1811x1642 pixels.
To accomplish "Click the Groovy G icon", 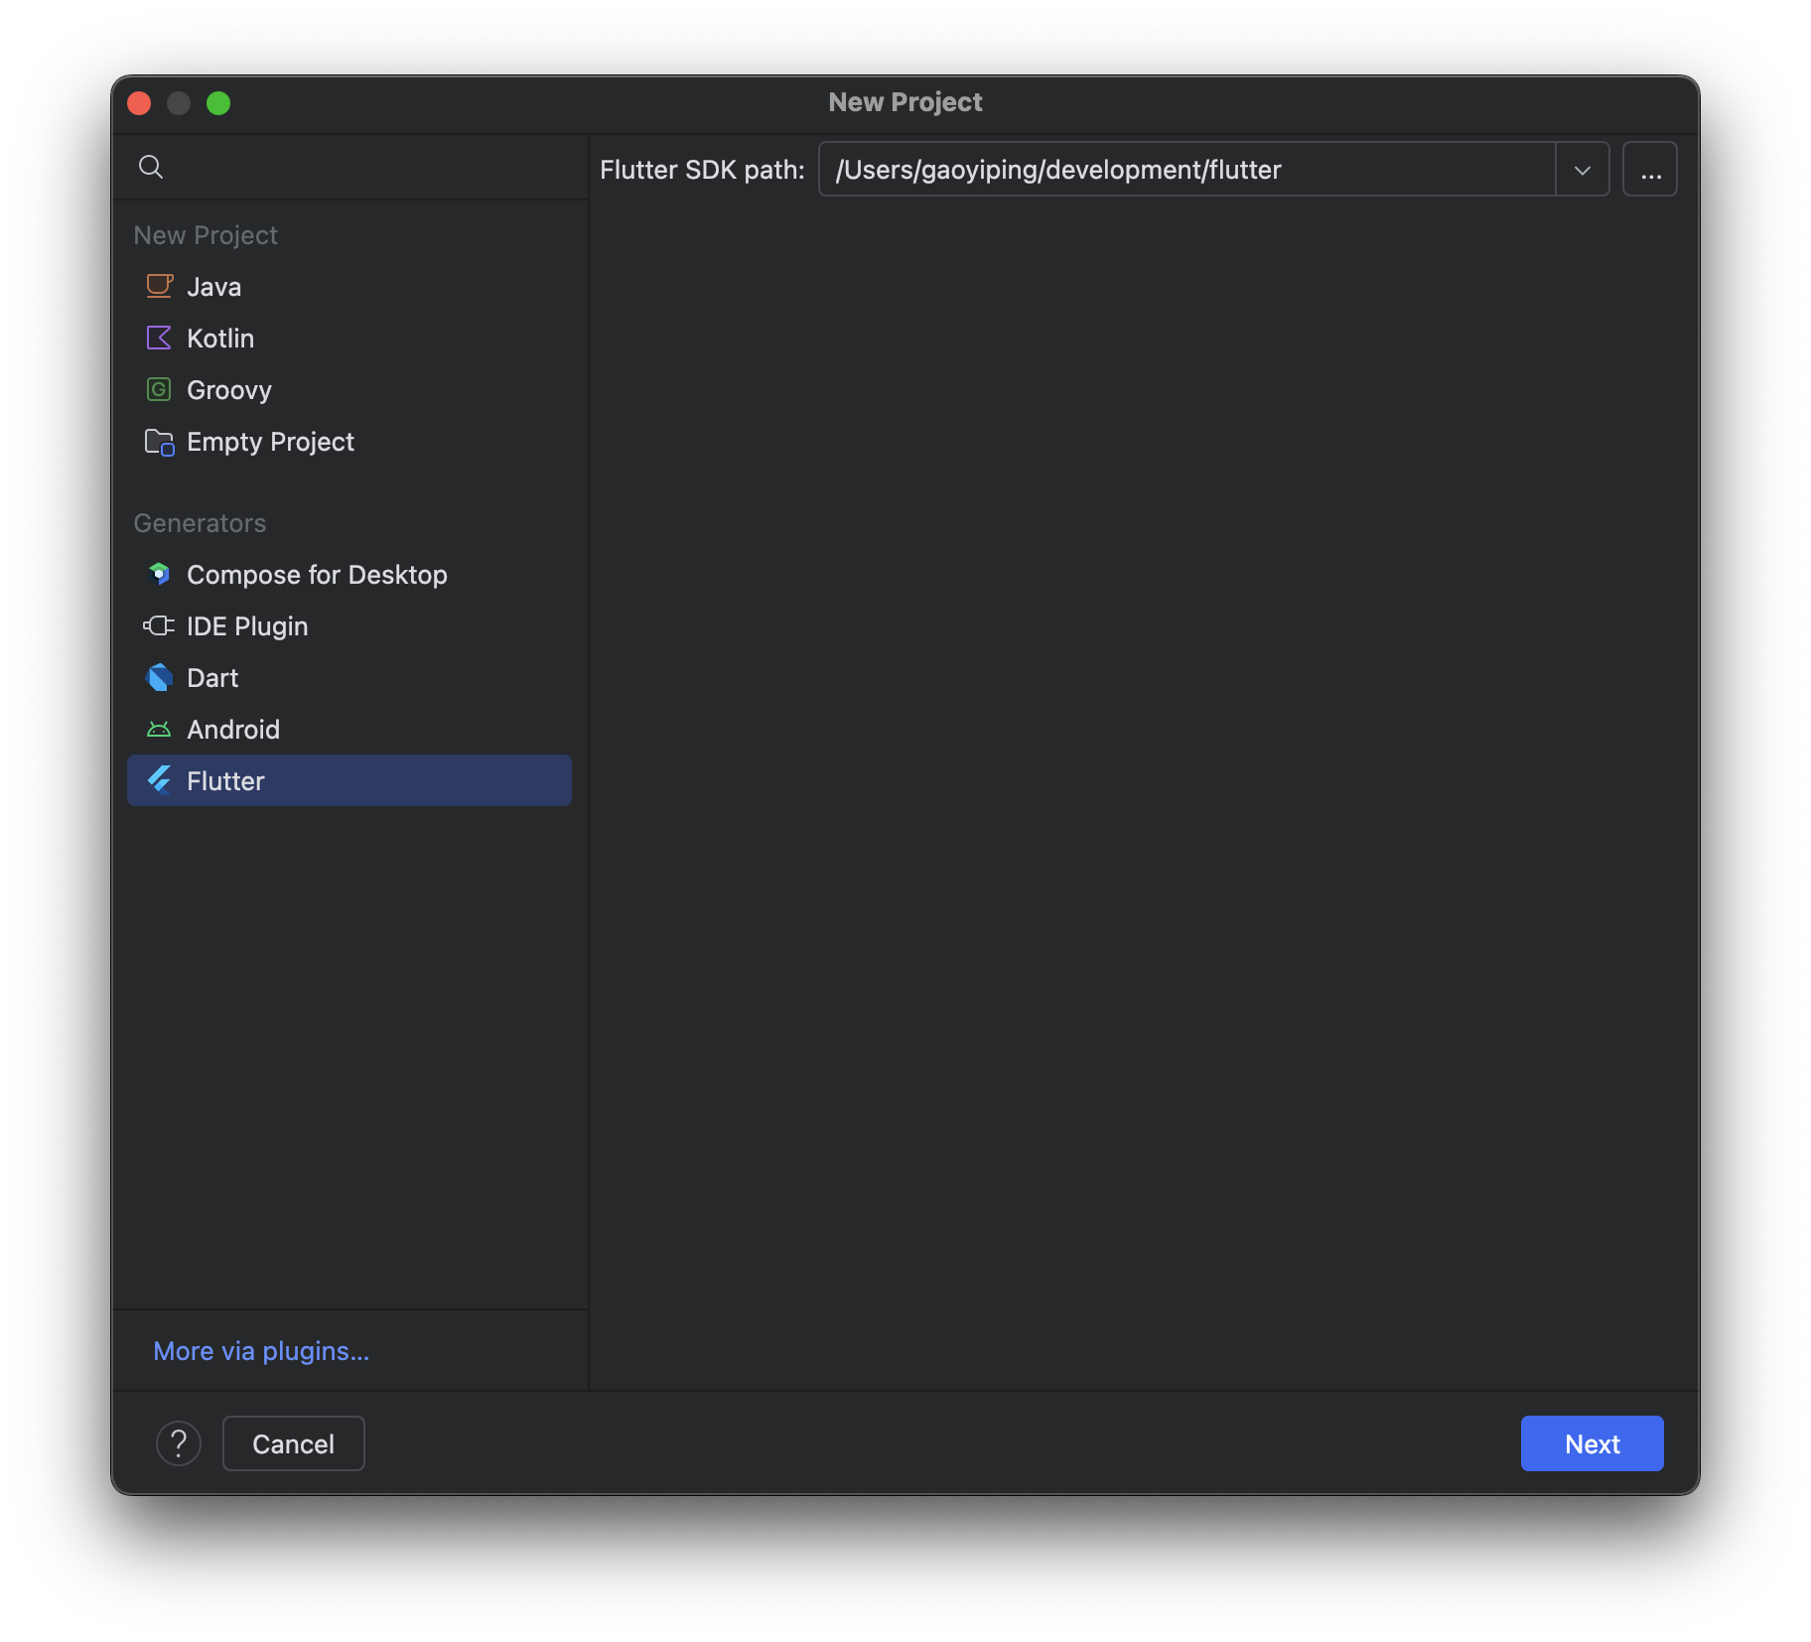I will pos(159,390).
